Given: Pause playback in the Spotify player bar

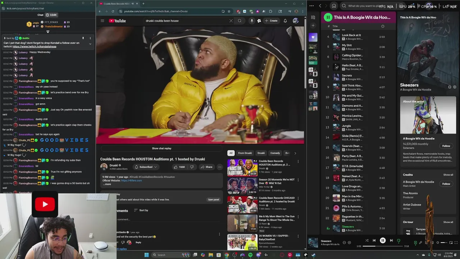Looking at the screenshot, I should coord(383,240).
